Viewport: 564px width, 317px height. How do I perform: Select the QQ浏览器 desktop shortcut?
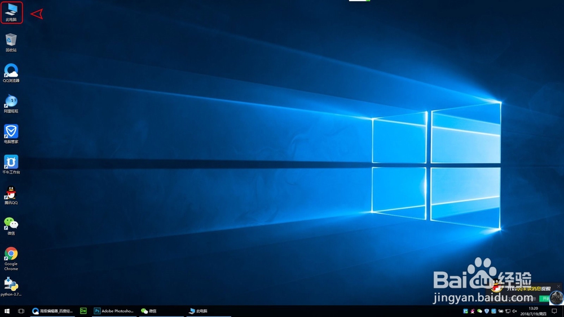[x=11, y=73]
